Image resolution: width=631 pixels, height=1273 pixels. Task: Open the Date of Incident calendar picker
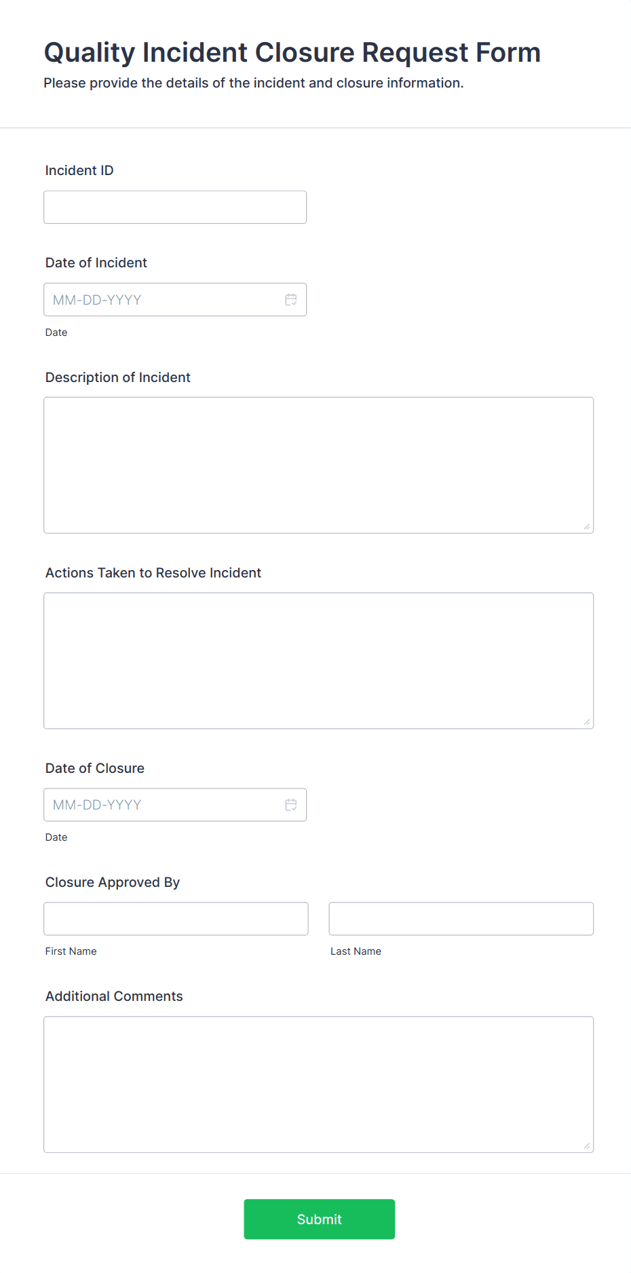[291, 299]
